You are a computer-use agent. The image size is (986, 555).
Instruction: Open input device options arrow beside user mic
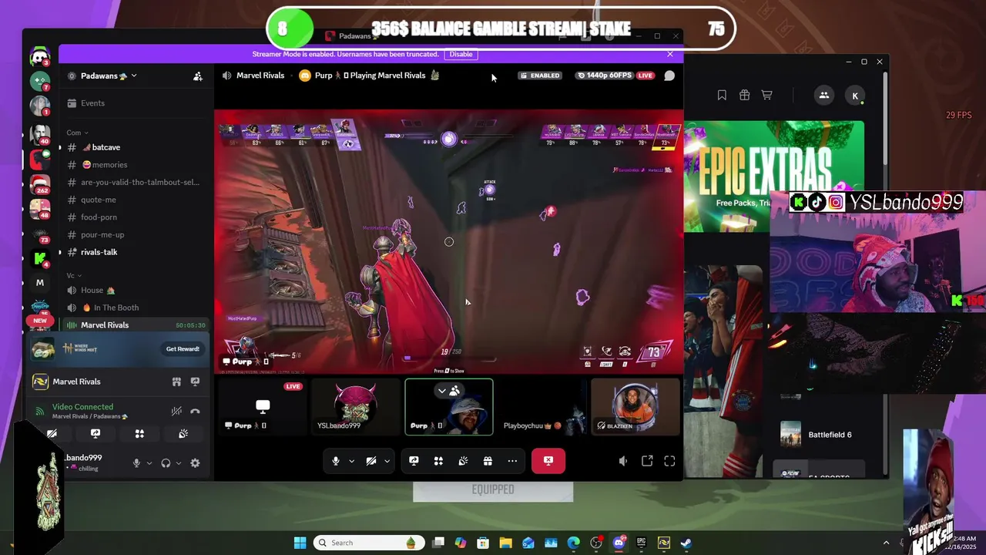click(149, 463)
